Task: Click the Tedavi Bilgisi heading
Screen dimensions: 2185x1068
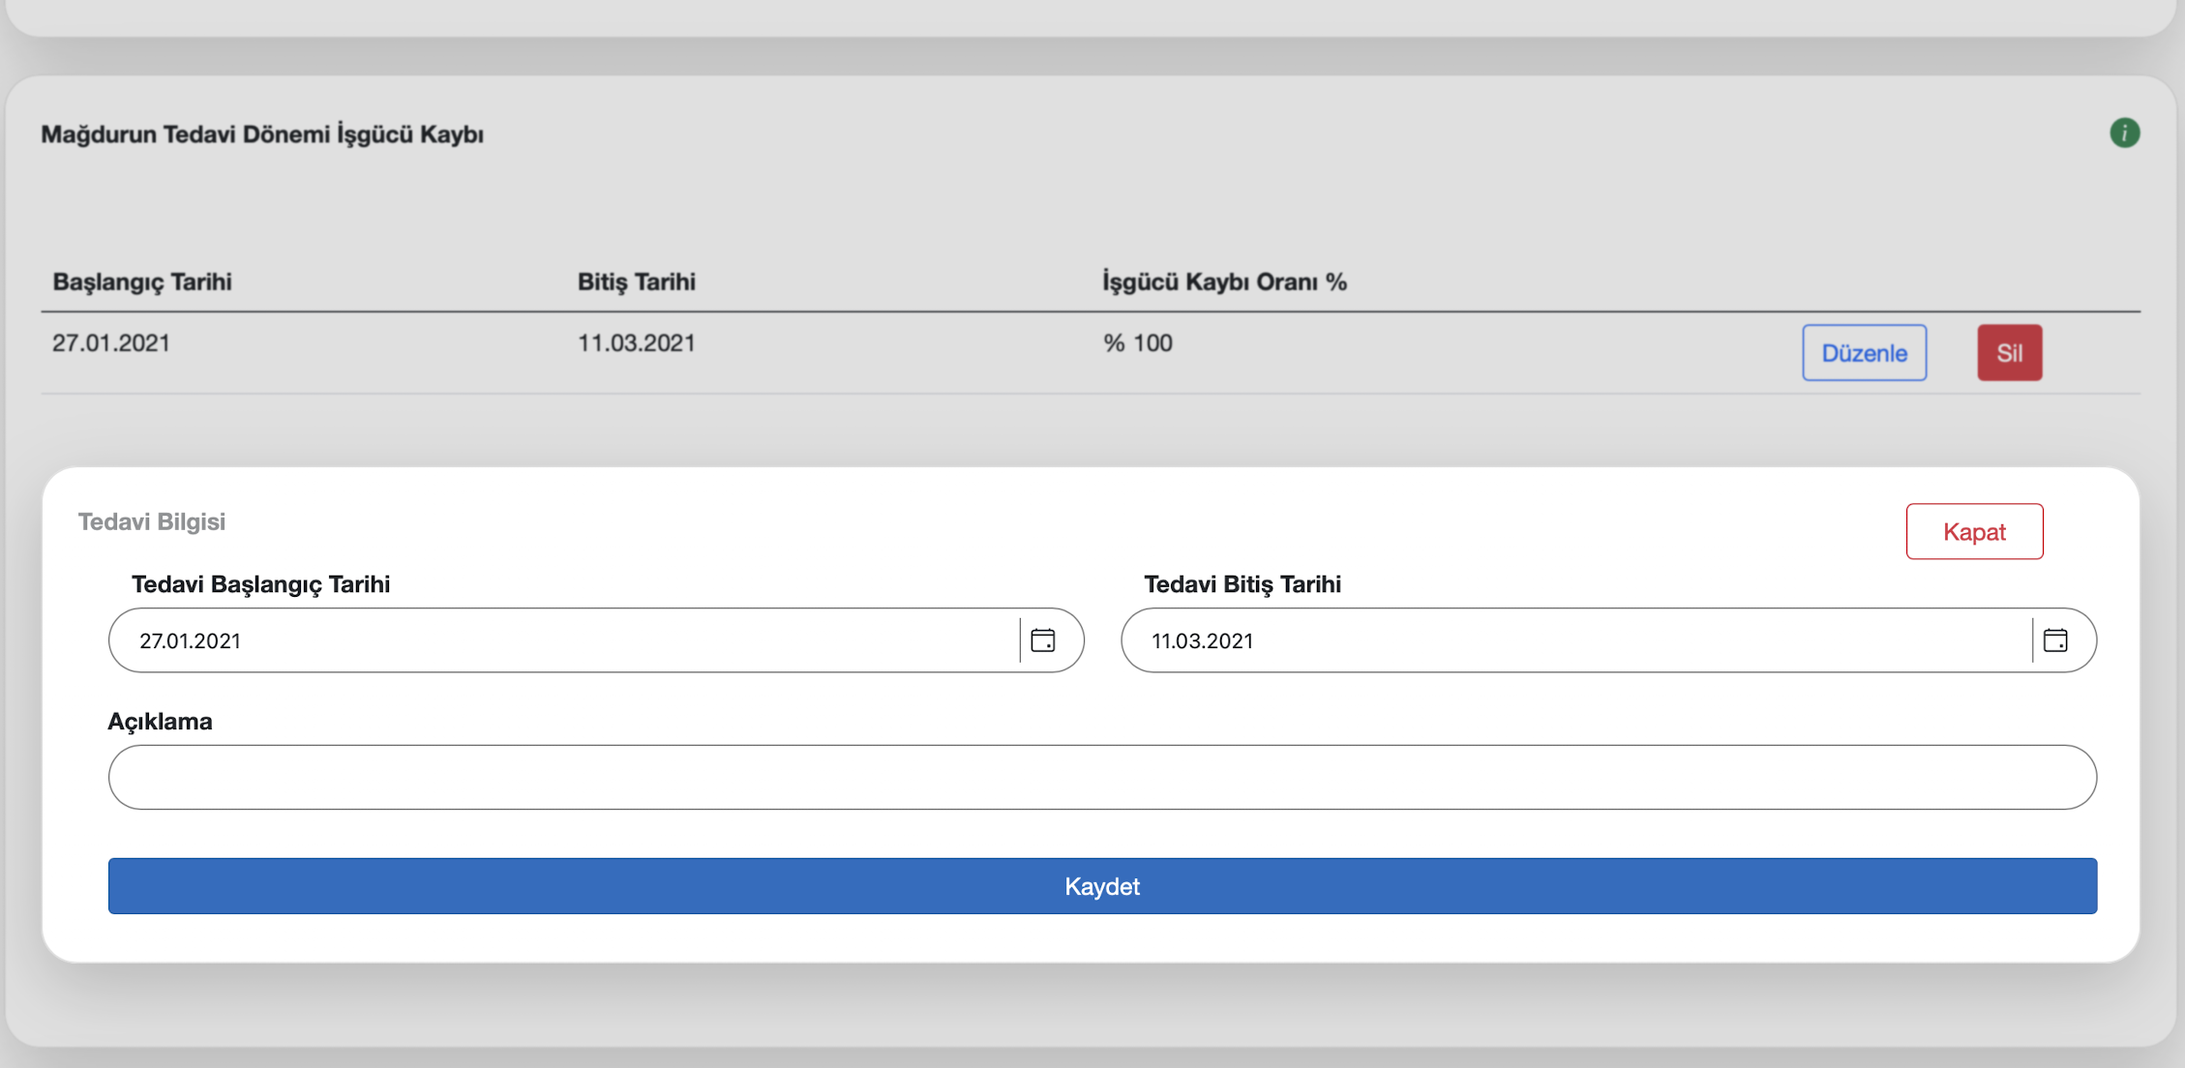Action: tap(152, 521)
